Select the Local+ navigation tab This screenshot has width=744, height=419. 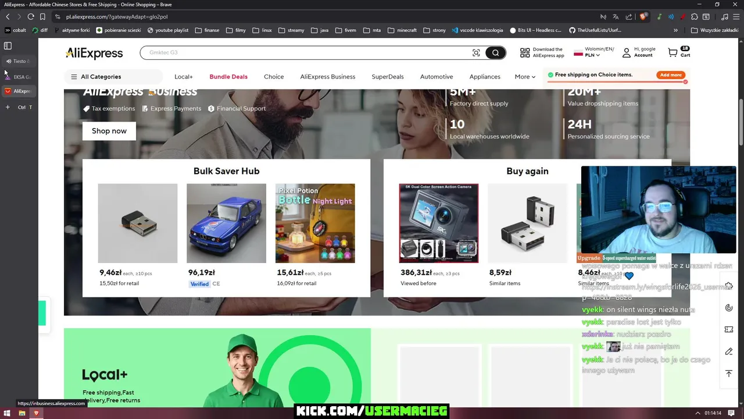(x=184, y=77)
